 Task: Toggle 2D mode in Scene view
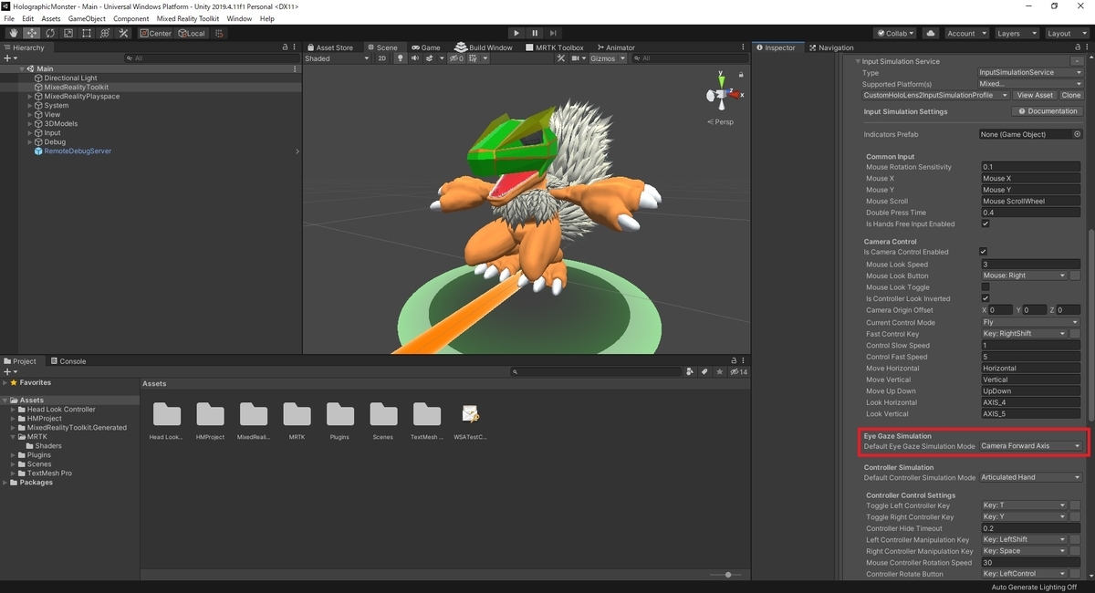[x=382, y=58]
